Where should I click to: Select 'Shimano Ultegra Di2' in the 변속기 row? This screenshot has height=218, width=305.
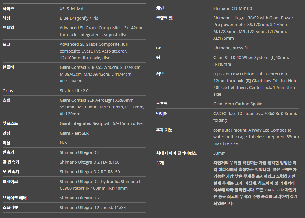(x=80, y=152)
